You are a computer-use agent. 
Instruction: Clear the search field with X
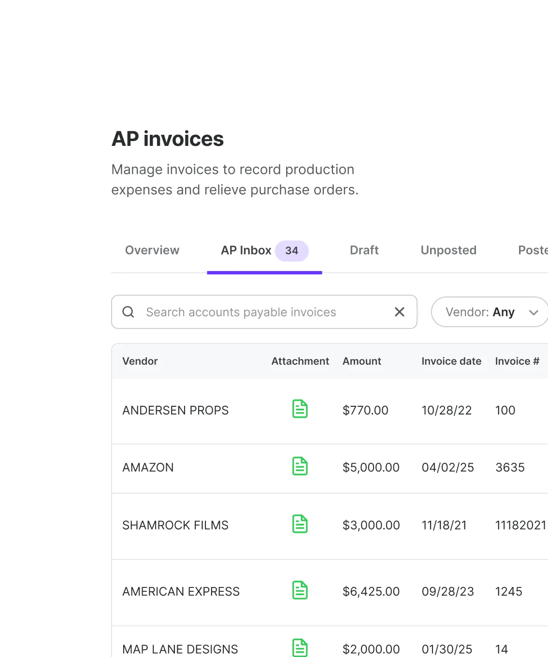pyautogui.click(x=399, y=312)
